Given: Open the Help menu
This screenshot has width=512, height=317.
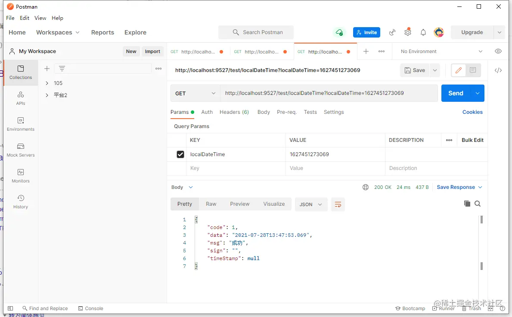Looking at the screenshot, I should tap(57, 18).
